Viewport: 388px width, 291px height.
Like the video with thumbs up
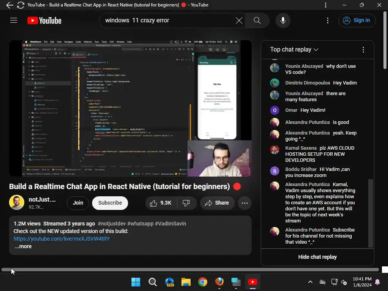click(161, 203)
